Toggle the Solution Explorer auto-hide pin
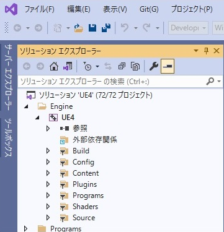 [x=206, y=51]
